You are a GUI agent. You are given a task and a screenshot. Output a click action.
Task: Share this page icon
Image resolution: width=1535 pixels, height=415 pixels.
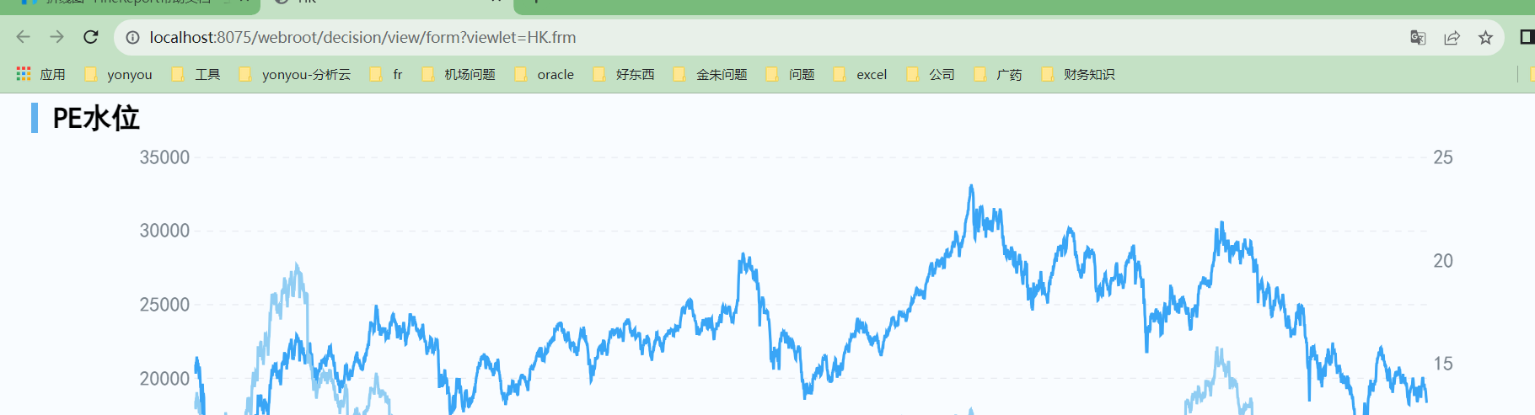1452,37
